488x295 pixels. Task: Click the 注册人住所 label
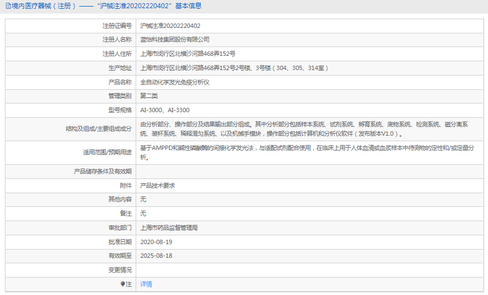pyautogui.click(x=117, y=54)
